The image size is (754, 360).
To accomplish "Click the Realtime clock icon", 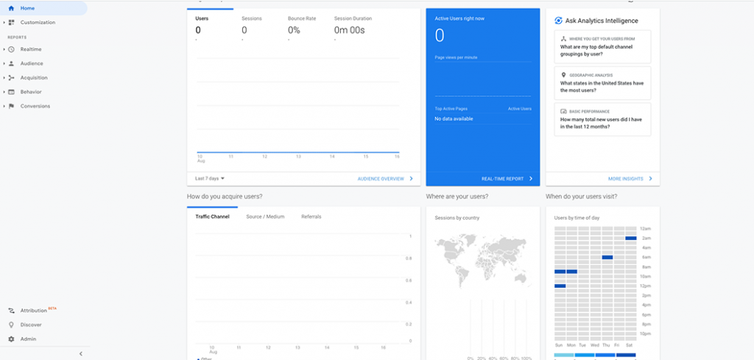I will click(x=12, y=49).
